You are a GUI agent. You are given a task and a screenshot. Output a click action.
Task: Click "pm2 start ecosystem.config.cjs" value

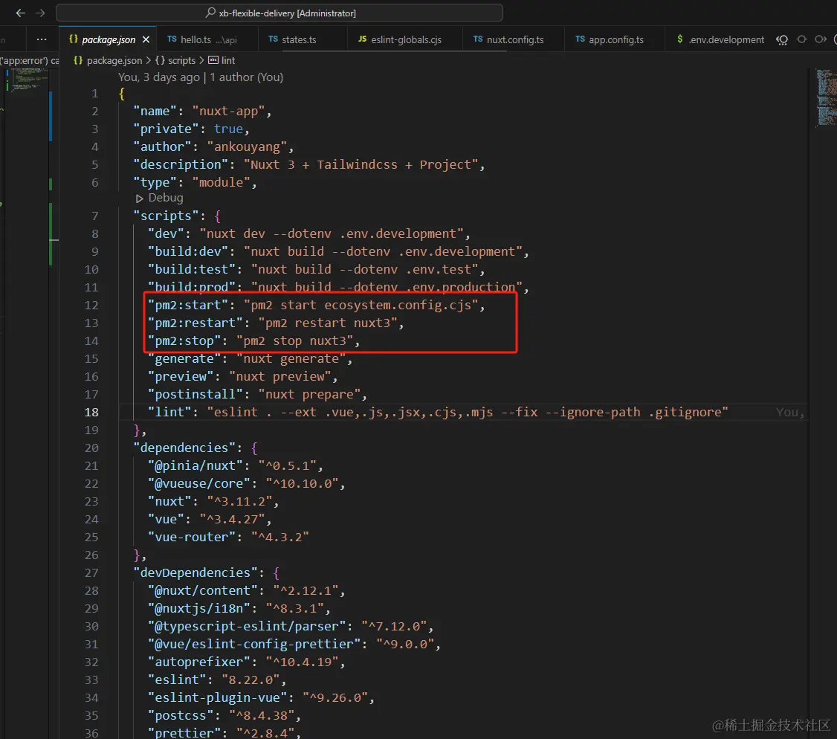(x=361, y=305)
